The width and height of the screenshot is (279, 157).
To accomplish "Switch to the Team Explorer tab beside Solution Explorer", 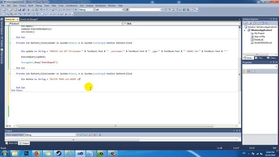I will 259,58.
